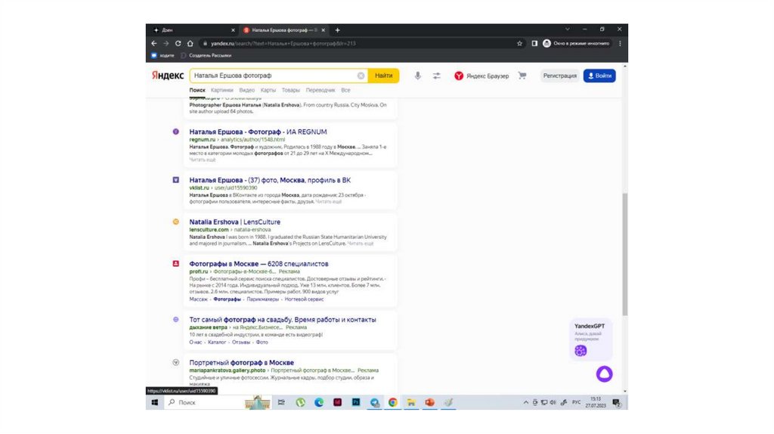Switch to the Карты tab
The width and height of the screenshot is (774, 434).
point(268,90)
